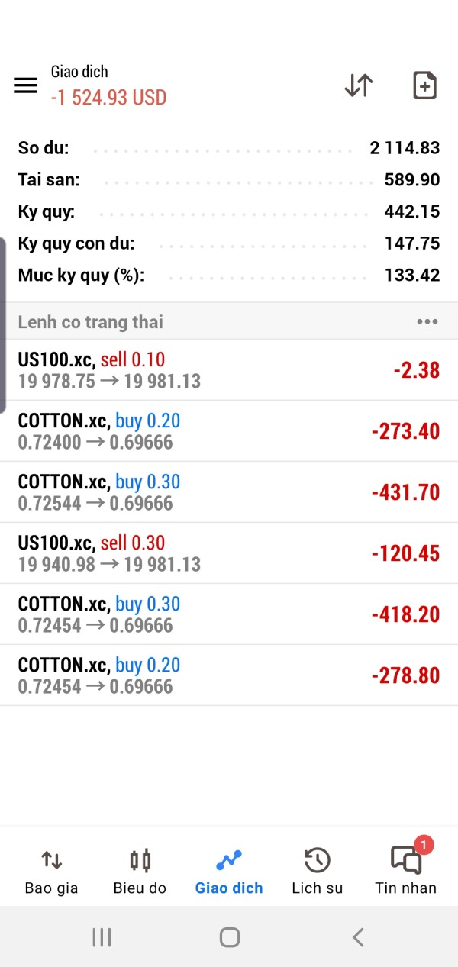Tap Android recent apps button
The height and width of the screenshot is (967, 458).
(102, 937)
